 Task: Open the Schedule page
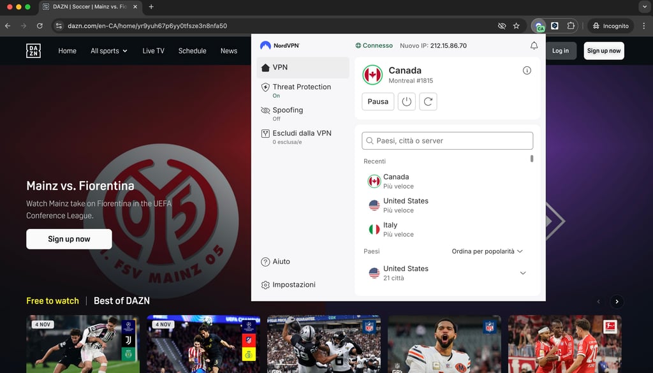tap(193, 51)
